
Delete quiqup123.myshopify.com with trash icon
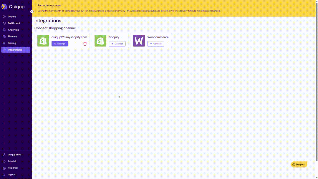[85, 44]
